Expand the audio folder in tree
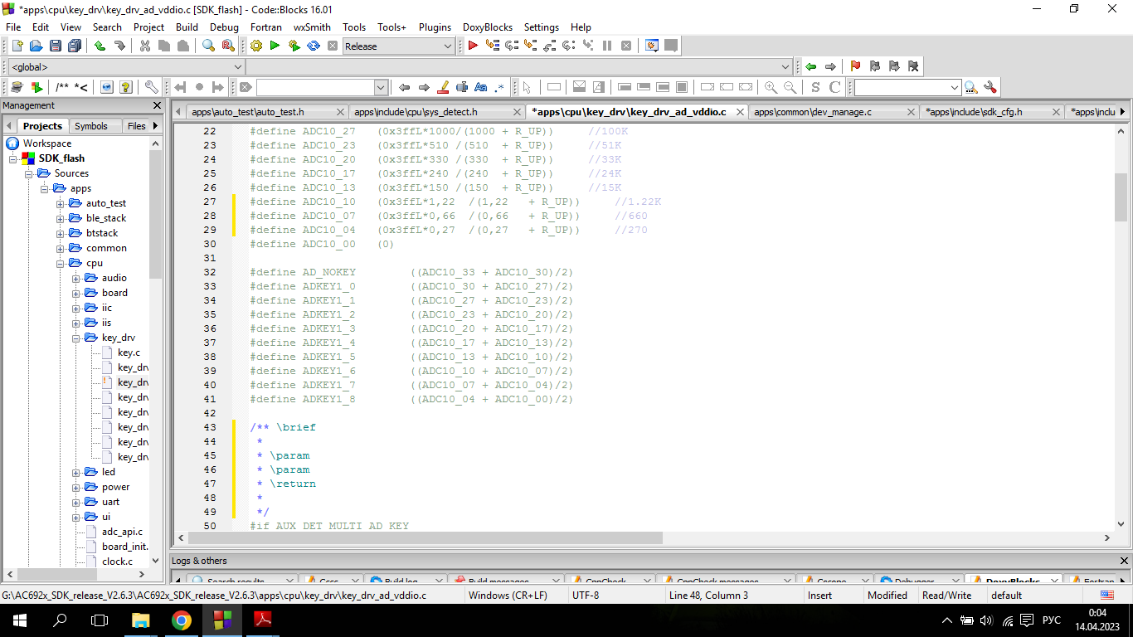This screenshot has height=637, width=1133. 76,278
